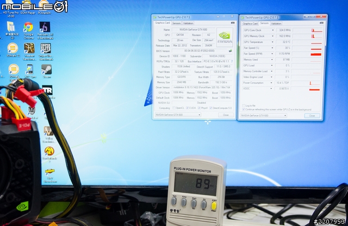Uncheck Continue refreshing while in background
348x226 pixels.
[244, 109]
